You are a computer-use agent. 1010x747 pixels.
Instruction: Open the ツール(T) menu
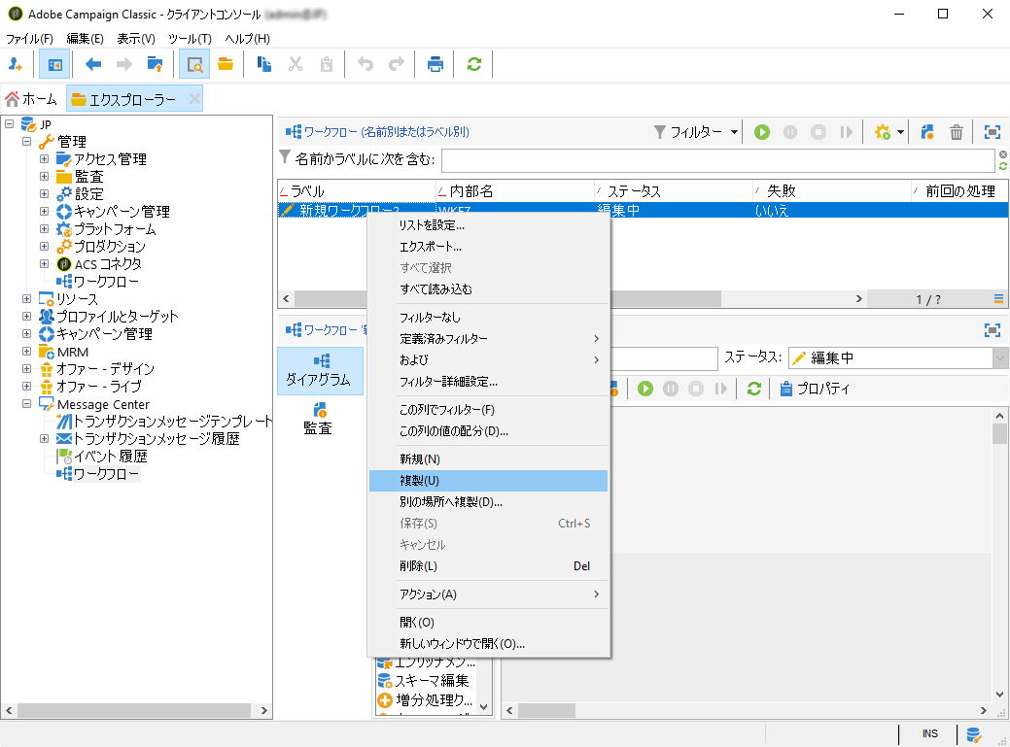[190, 39]
